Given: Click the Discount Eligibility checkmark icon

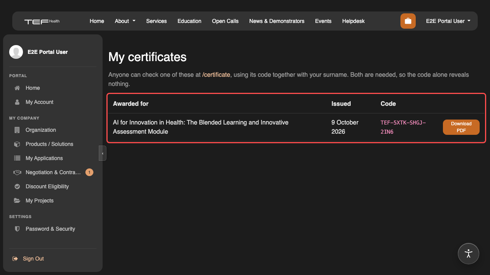Looking at the screenshot, I should (17, 186).
